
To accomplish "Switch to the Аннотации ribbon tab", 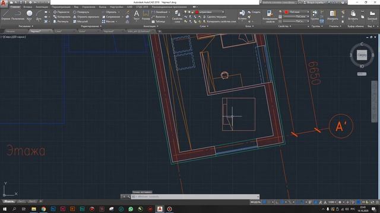I will coord(42,7).
